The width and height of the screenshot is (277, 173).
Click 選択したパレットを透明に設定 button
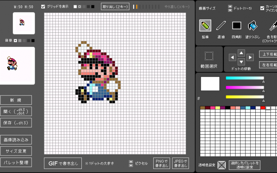[245, 165]
